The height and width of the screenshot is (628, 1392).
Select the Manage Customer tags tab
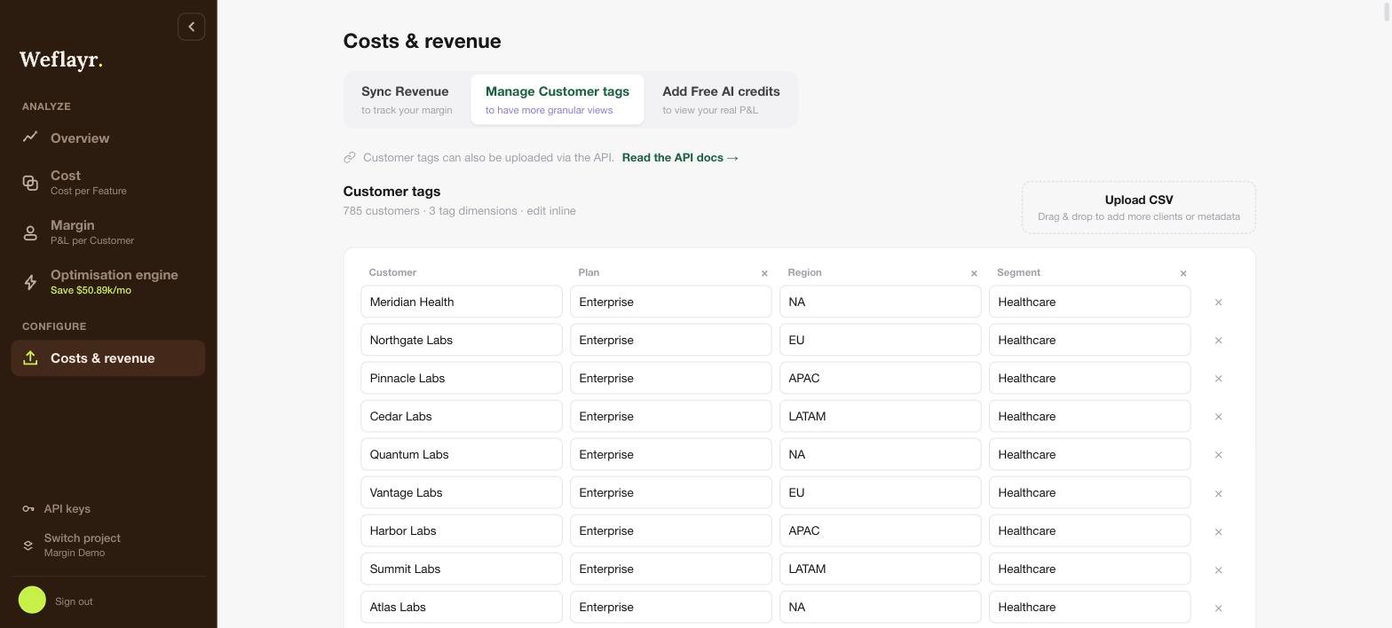click(558, 99)
